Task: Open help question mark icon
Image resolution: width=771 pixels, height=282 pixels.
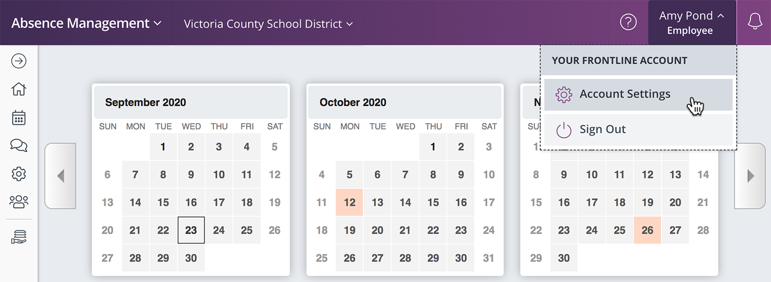Action: 628,22
